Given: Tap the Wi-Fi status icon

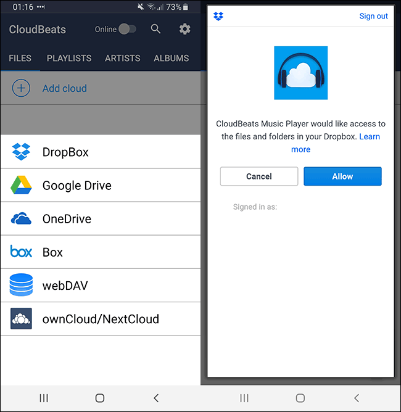Looking at the screenshot, I should pos(151,7).
